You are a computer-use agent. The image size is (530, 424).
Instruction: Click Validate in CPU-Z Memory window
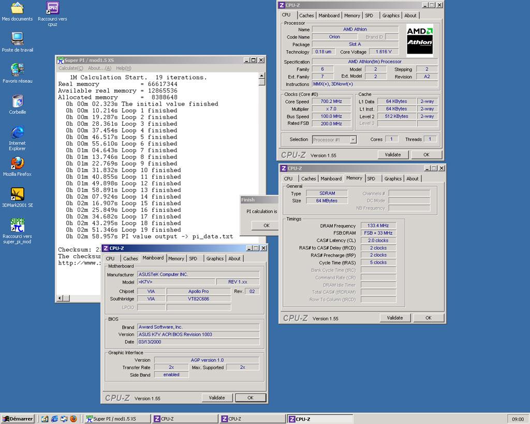(x=395, y=318)
